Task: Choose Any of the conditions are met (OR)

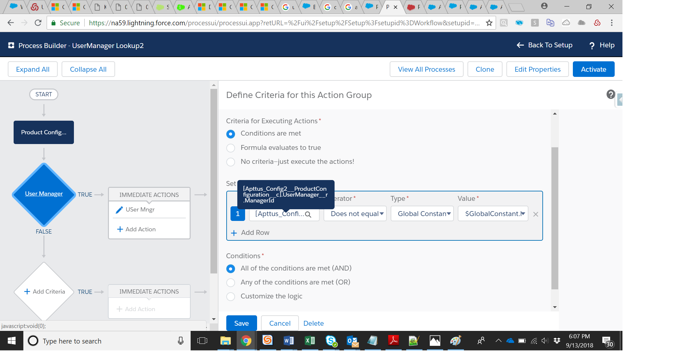Action: pyautogui.click(x=231, y=283)
